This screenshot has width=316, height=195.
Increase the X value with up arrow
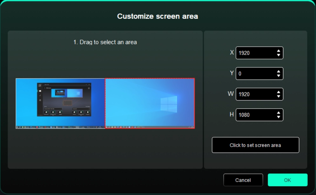pyautogui.click(x=279, y=51)
